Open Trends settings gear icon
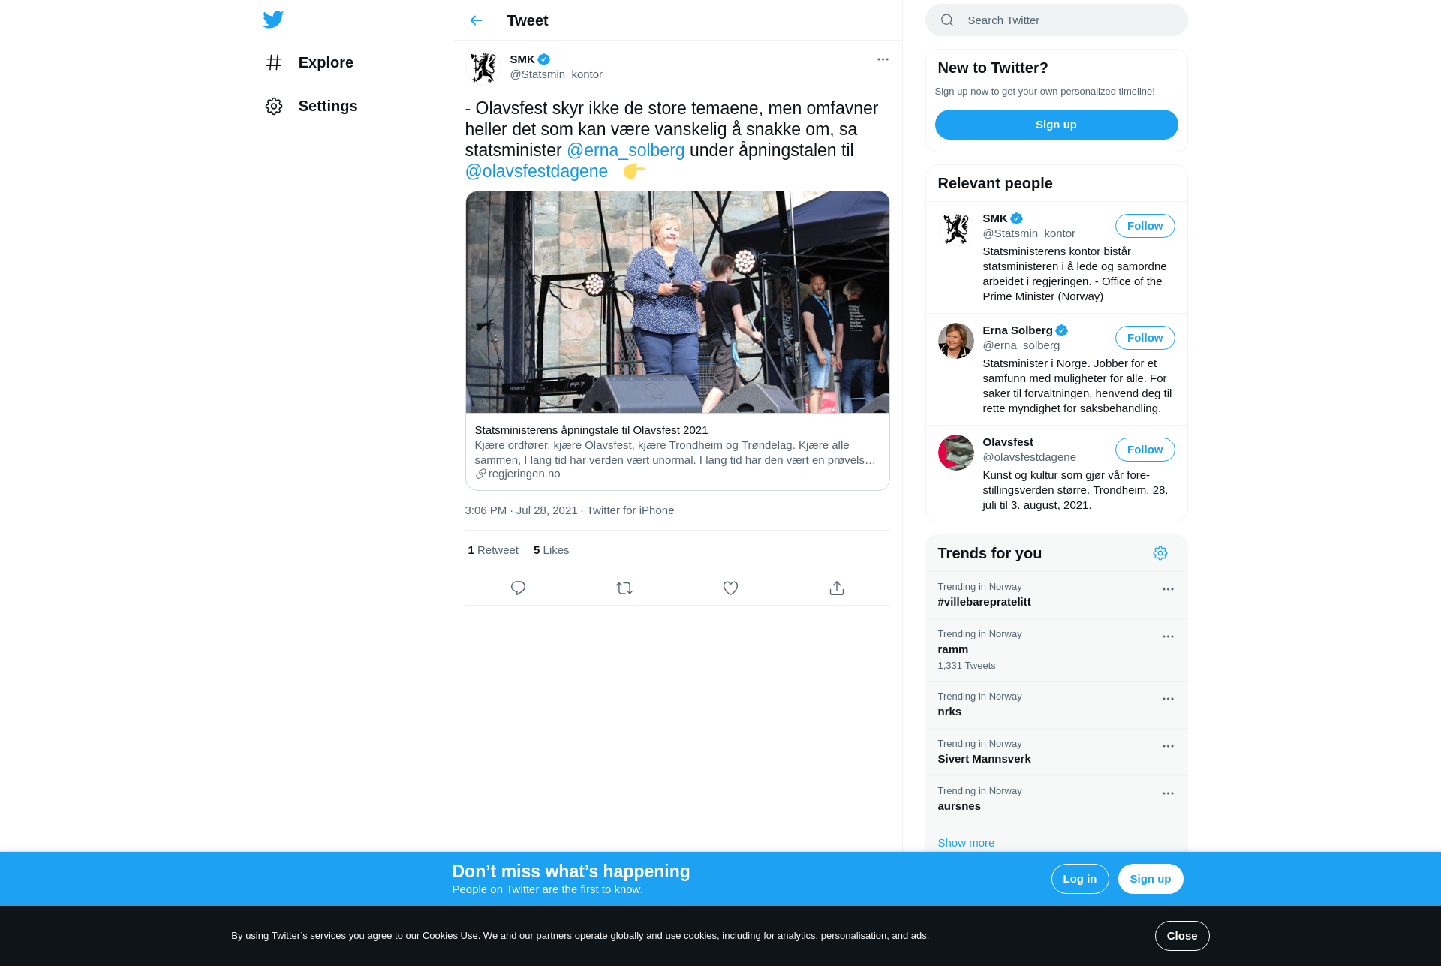Image resolution: width=1441 pixels, height=966 pixels. (1160, 553)
